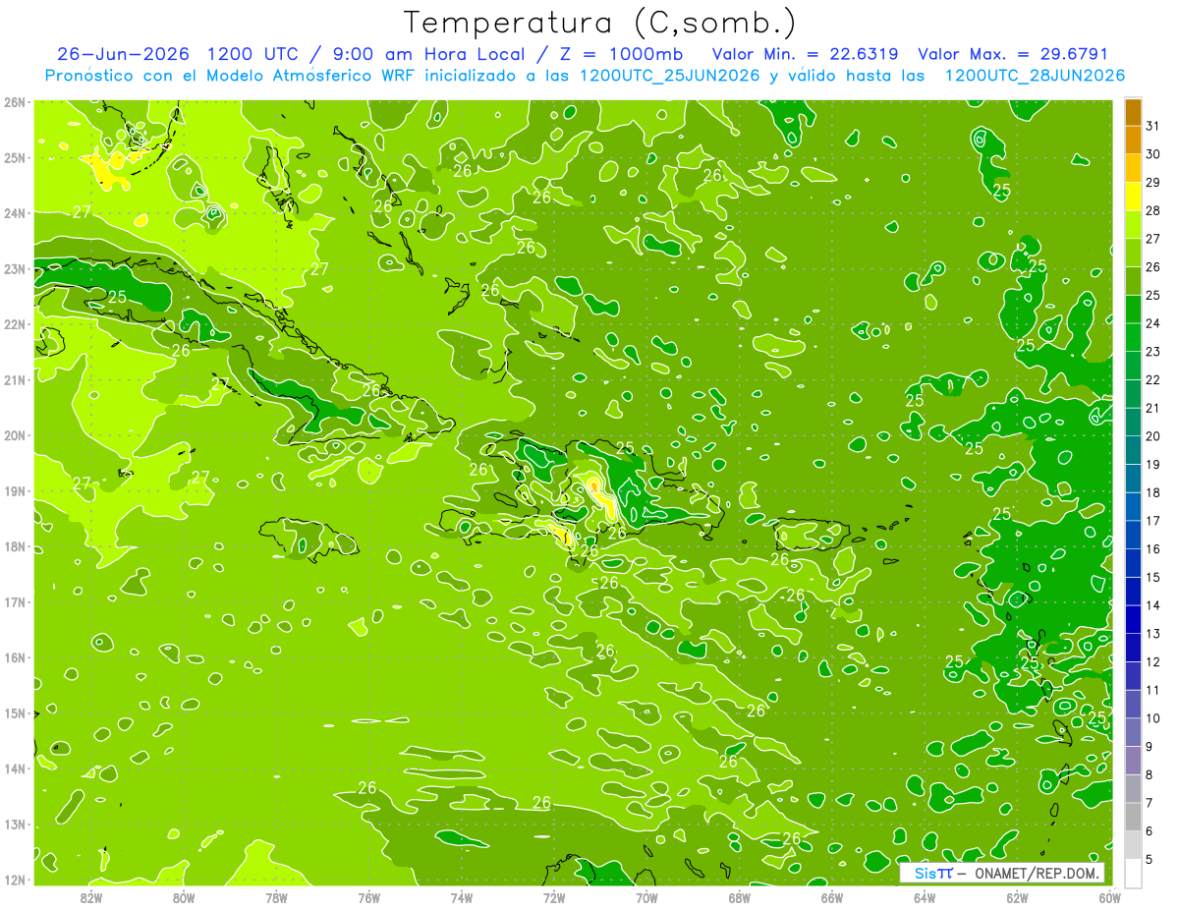
Task: Pick the white swatch below the 5 label
Action: 1133,873
